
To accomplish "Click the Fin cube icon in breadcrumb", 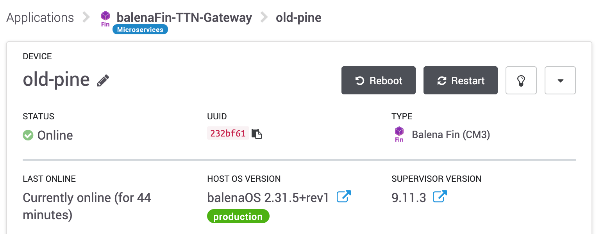I will (105, 19).
